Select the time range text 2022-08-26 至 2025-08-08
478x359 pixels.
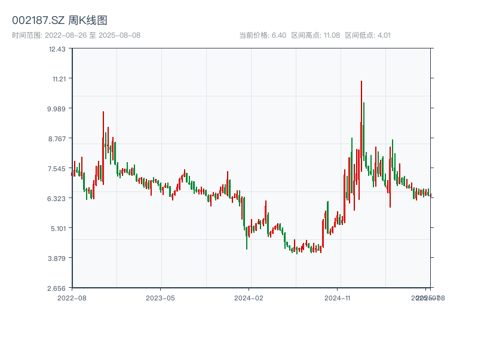tap(93, 35)
